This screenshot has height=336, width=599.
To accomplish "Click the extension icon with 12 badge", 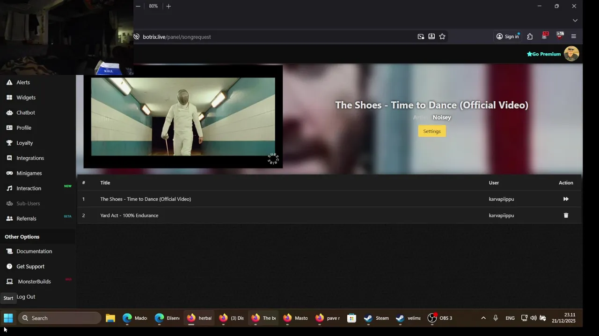I will pos(545,36).
